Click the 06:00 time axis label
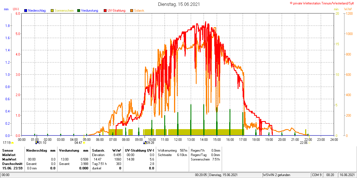Viewport: 357px width, 178px height. (100, 139)
